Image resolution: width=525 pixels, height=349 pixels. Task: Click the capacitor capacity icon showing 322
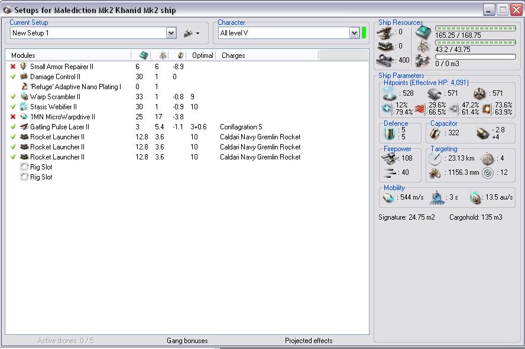tap(435, 133)
